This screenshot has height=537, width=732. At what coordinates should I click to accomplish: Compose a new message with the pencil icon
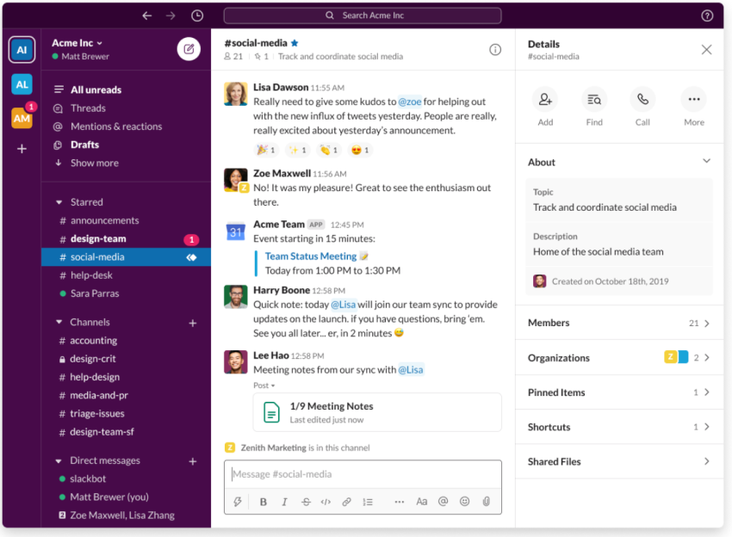click(189, 49)
